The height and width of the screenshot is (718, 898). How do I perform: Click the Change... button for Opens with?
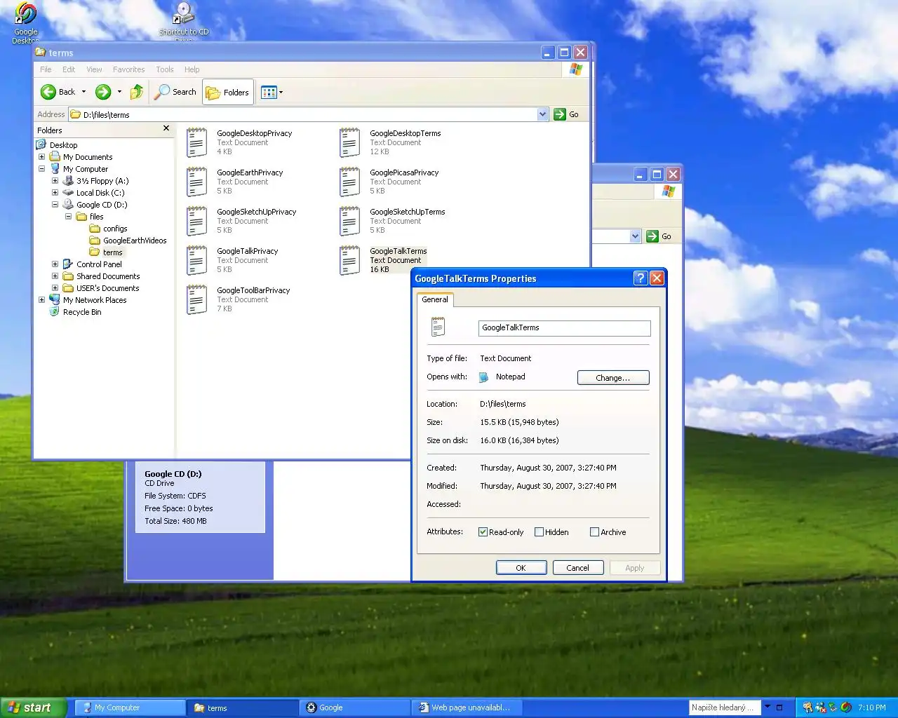[x=613, y=378]
